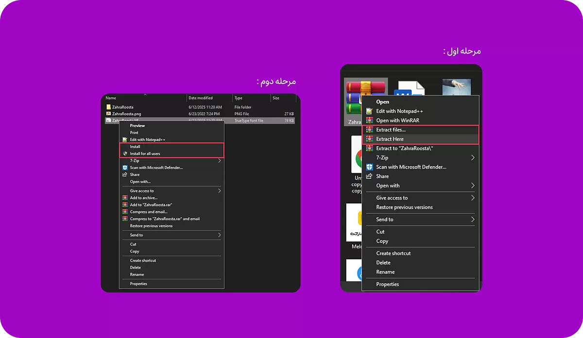Expand Send to in the Explorer menu

(172, 235)
